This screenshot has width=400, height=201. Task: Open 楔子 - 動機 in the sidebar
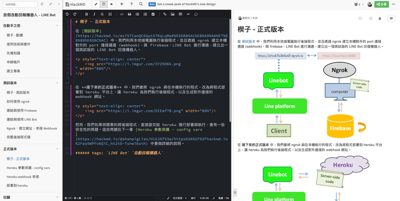15,35
